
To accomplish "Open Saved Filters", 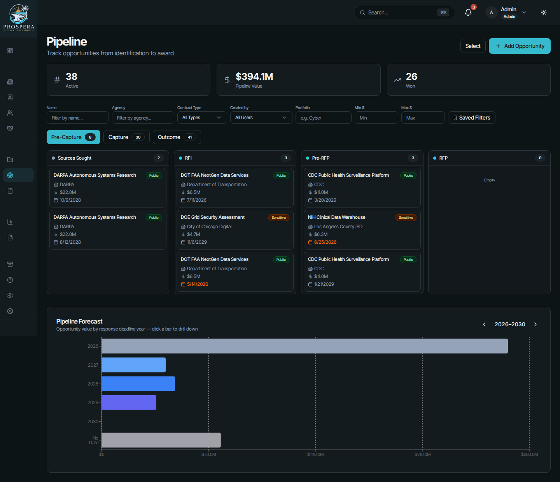I will click(x=471, y=118).
